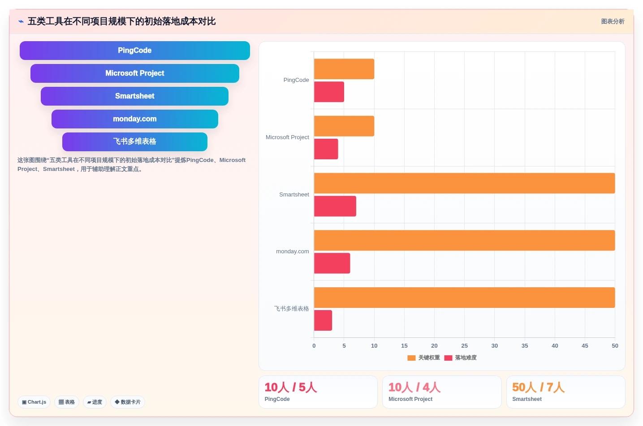643x426 pixels.
Task: Click the monday.com y-axis label
Action: 293,251
